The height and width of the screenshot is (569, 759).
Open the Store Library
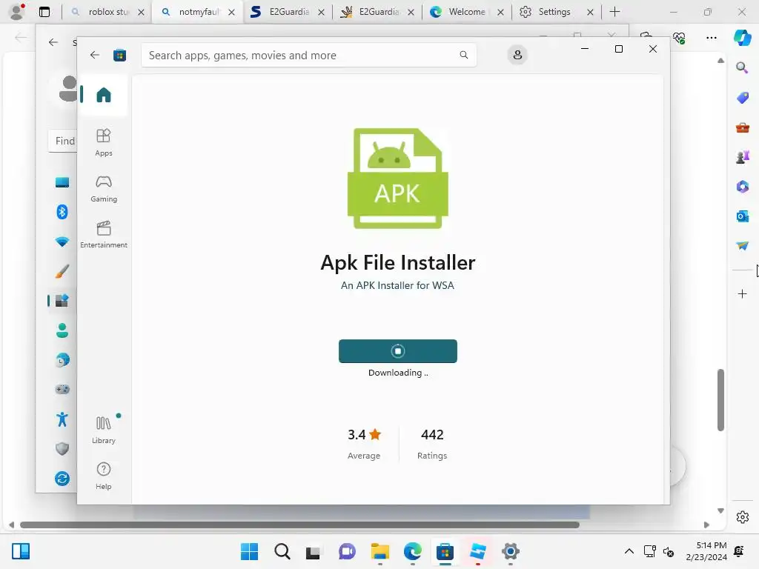(104, 430)
